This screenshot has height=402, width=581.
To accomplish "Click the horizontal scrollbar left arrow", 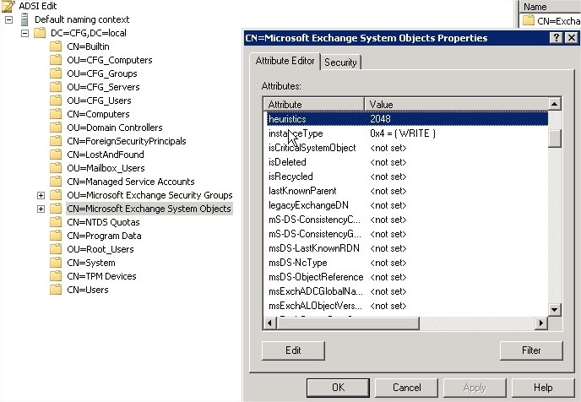I will [269, 323].
